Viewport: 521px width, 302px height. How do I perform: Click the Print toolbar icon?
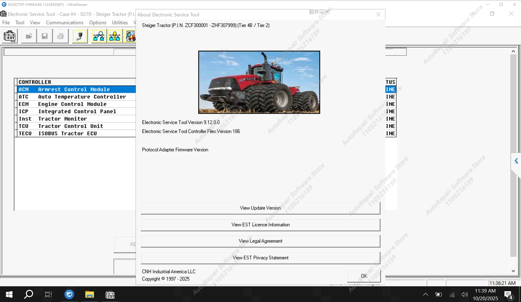pyautogui.click(x=60, y=36)
